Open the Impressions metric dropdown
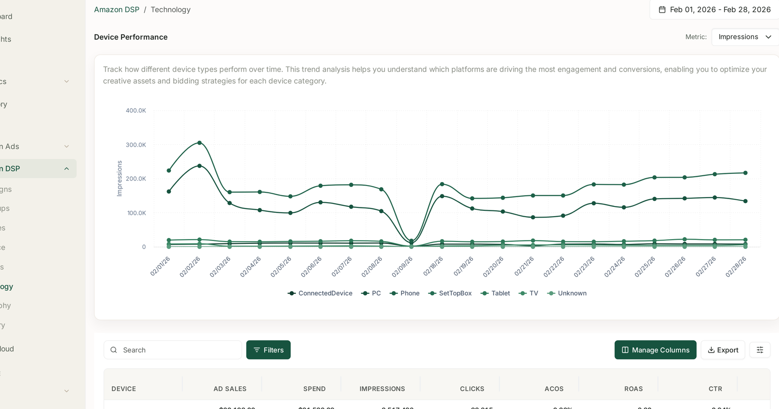Image resolution: width=779 pixels, height=409 pixels. point(745,37)
